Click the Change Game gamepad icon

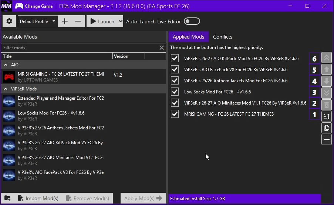pyautogui.click(x=19, y=6)
